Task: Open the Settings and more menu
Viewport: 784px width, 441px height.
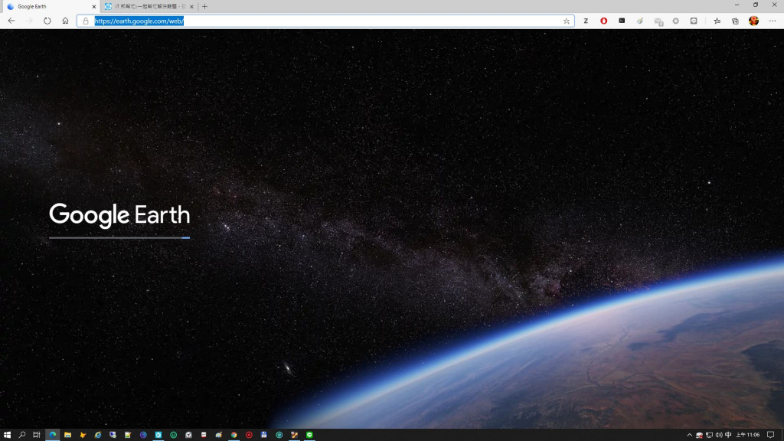Action: (772, 21)
